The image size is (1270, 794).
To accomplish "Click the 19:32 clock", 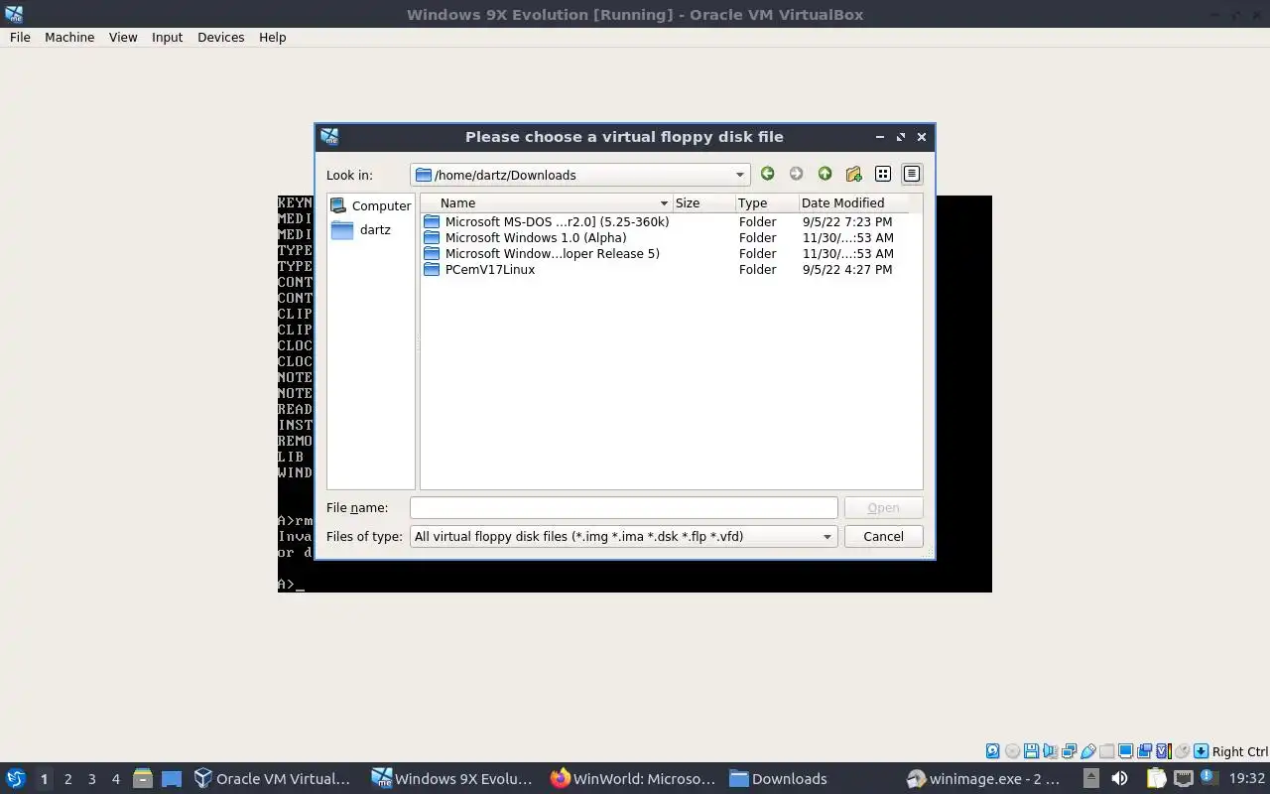I will pyautogui.click(x=1247, y=778).
